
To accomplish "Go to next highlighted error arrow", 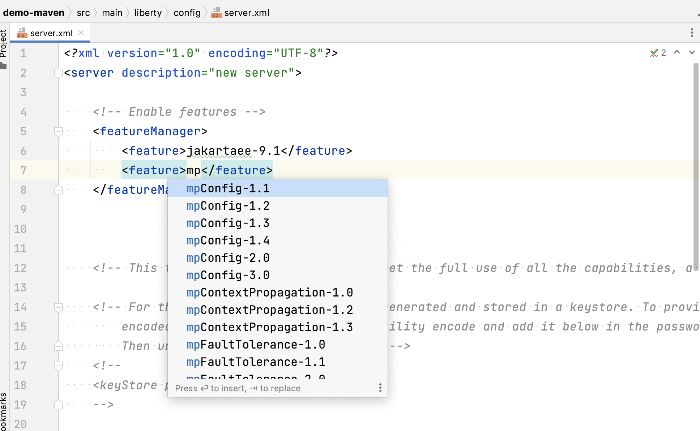I will click(x=692, y=52).
